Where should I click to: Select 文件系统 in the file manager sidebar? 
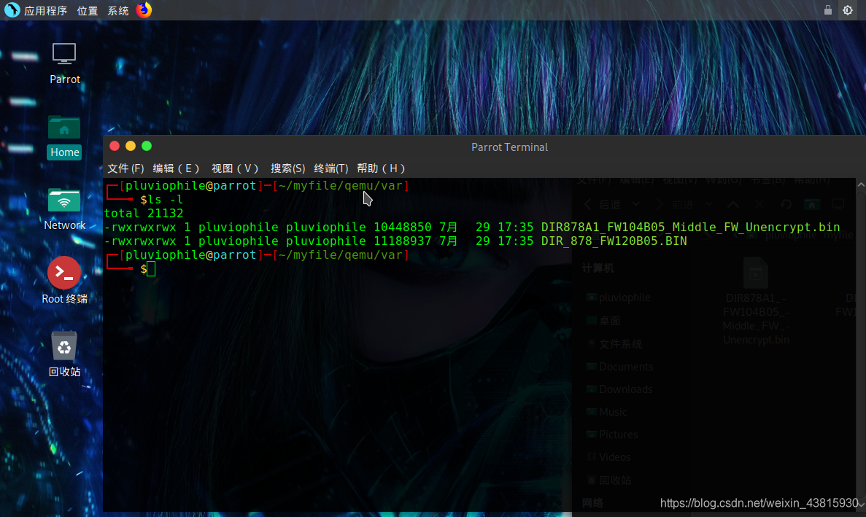pos(614,344)
